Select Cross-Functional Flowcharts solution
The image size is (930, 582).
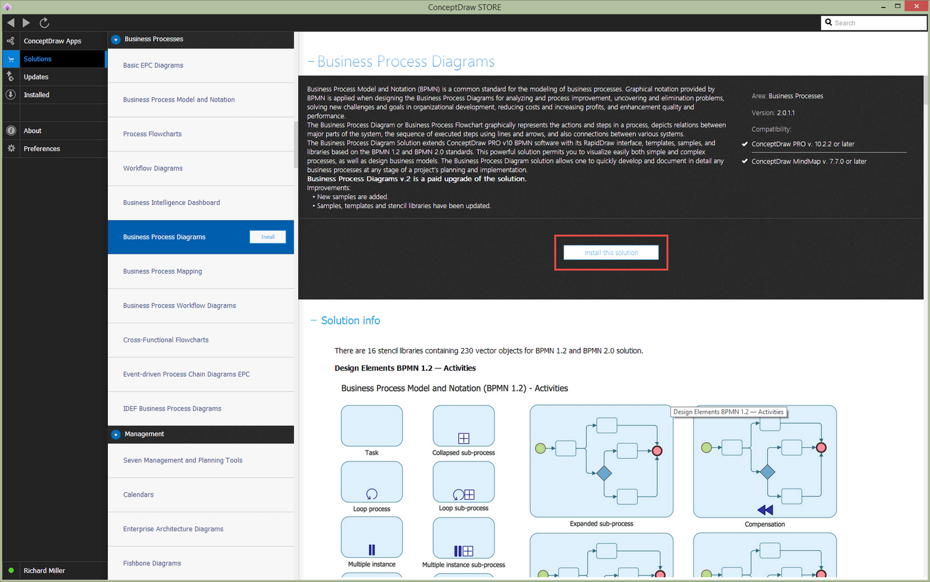[x=201, y=341]
